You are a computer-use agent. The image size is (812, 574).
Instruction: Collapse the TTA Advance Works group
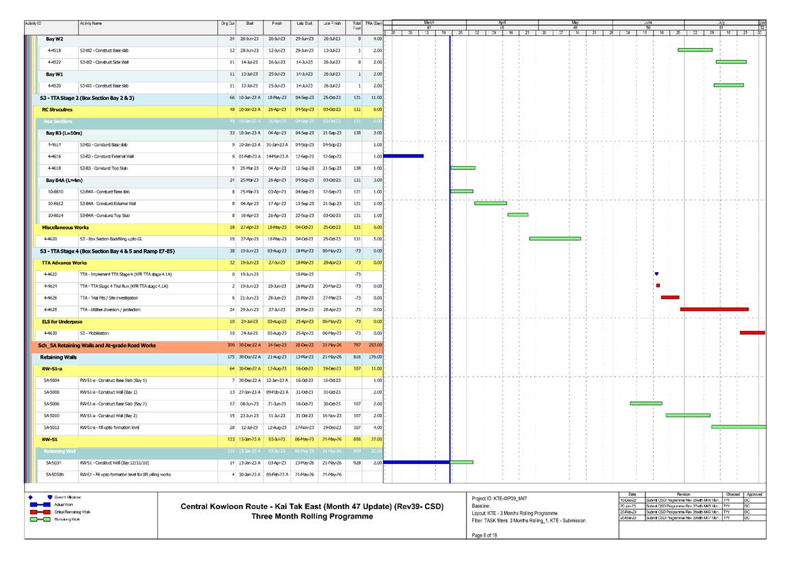tap(64, 262)
